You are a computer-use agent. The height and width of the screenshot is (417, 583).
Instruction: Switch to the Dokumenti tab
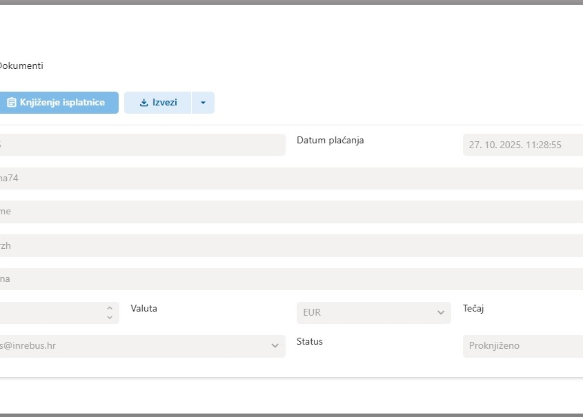(21, 66)
